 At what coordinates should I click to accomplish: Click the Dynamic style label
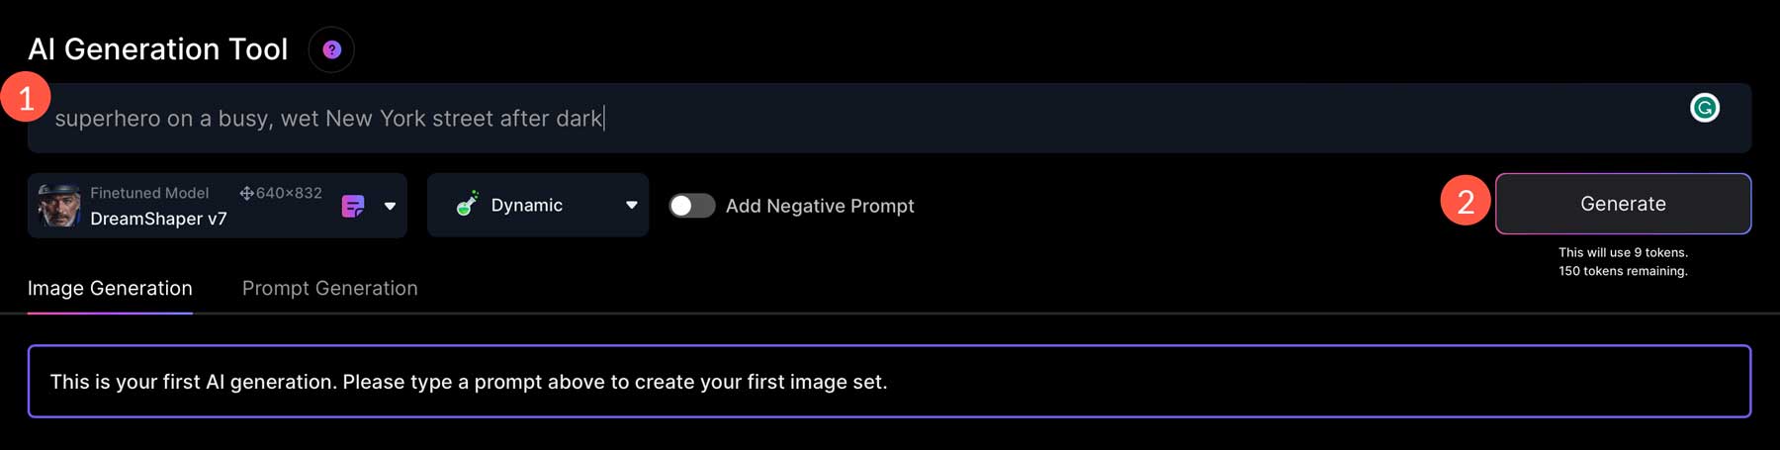526,205
